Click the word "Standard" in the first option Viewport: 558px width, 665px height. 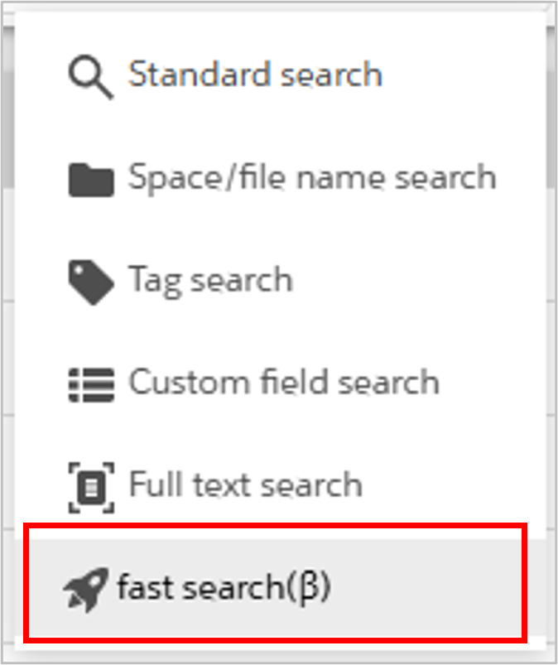click(189, 75)
